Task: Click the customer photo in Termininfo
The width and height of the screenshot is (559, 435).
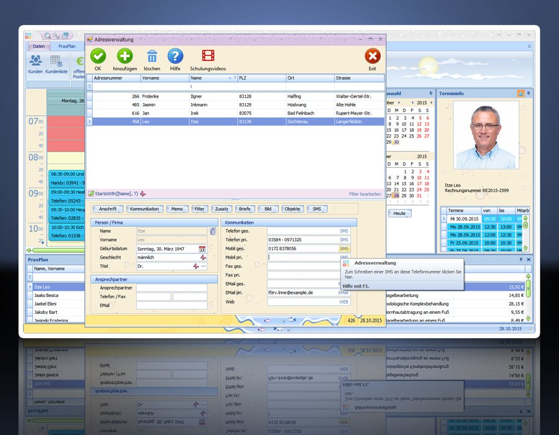Action: 486,135
